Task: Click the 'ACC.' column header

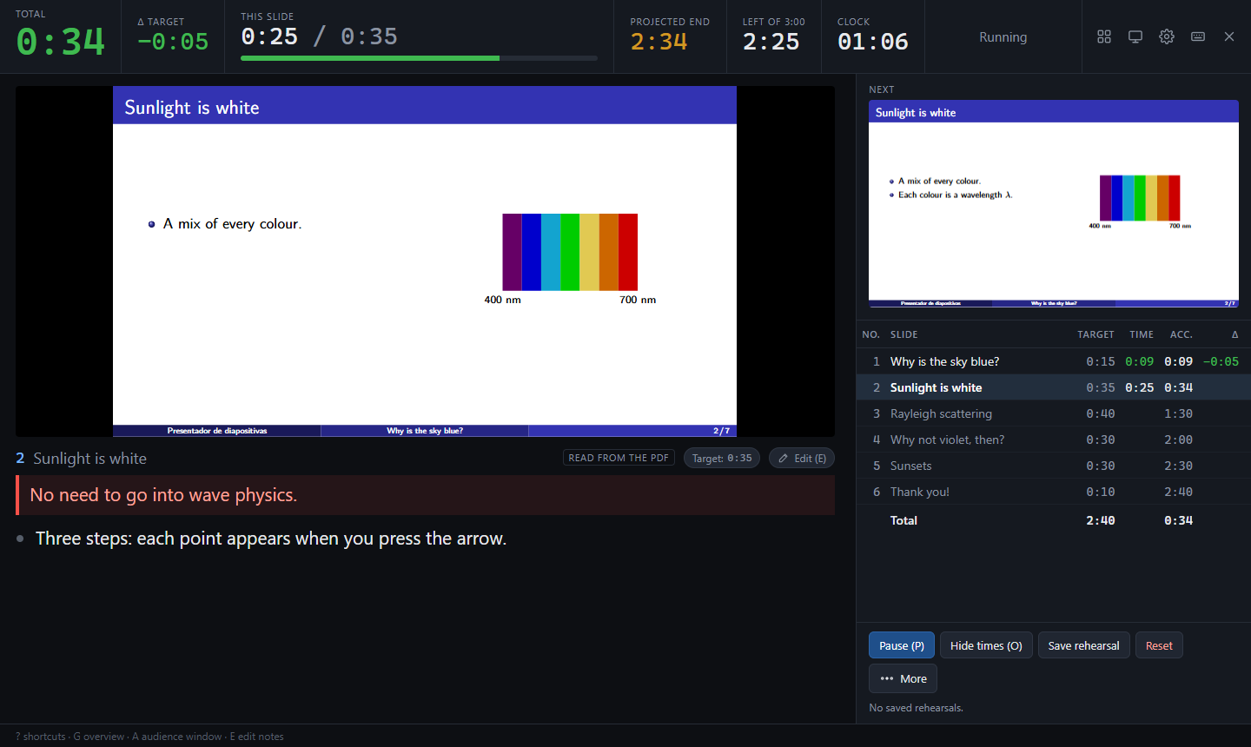Action: (1181, 334)
